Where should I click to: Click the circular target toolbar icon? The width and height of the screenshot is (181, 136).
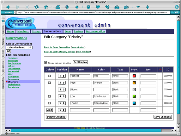click(67, 7)
